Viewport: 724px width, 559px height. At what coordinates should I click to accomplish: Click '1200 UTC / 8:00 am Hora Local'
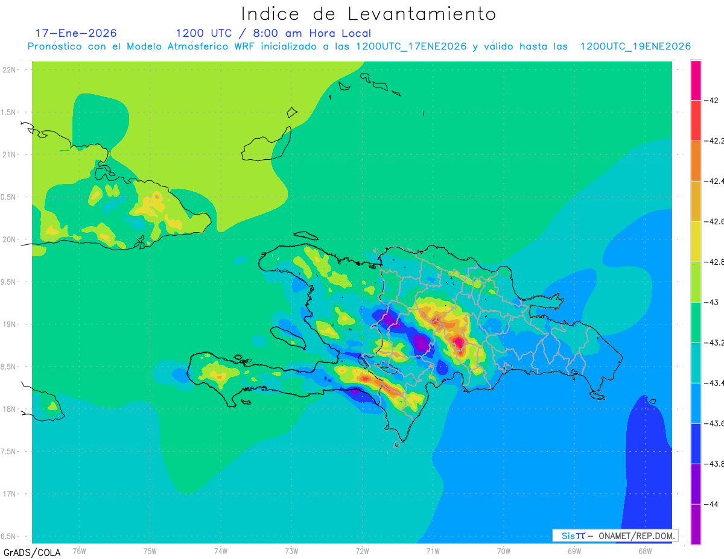(273, 33)
